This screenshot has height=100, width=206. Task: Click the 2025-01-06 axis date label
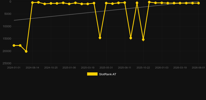pos(69,68)
